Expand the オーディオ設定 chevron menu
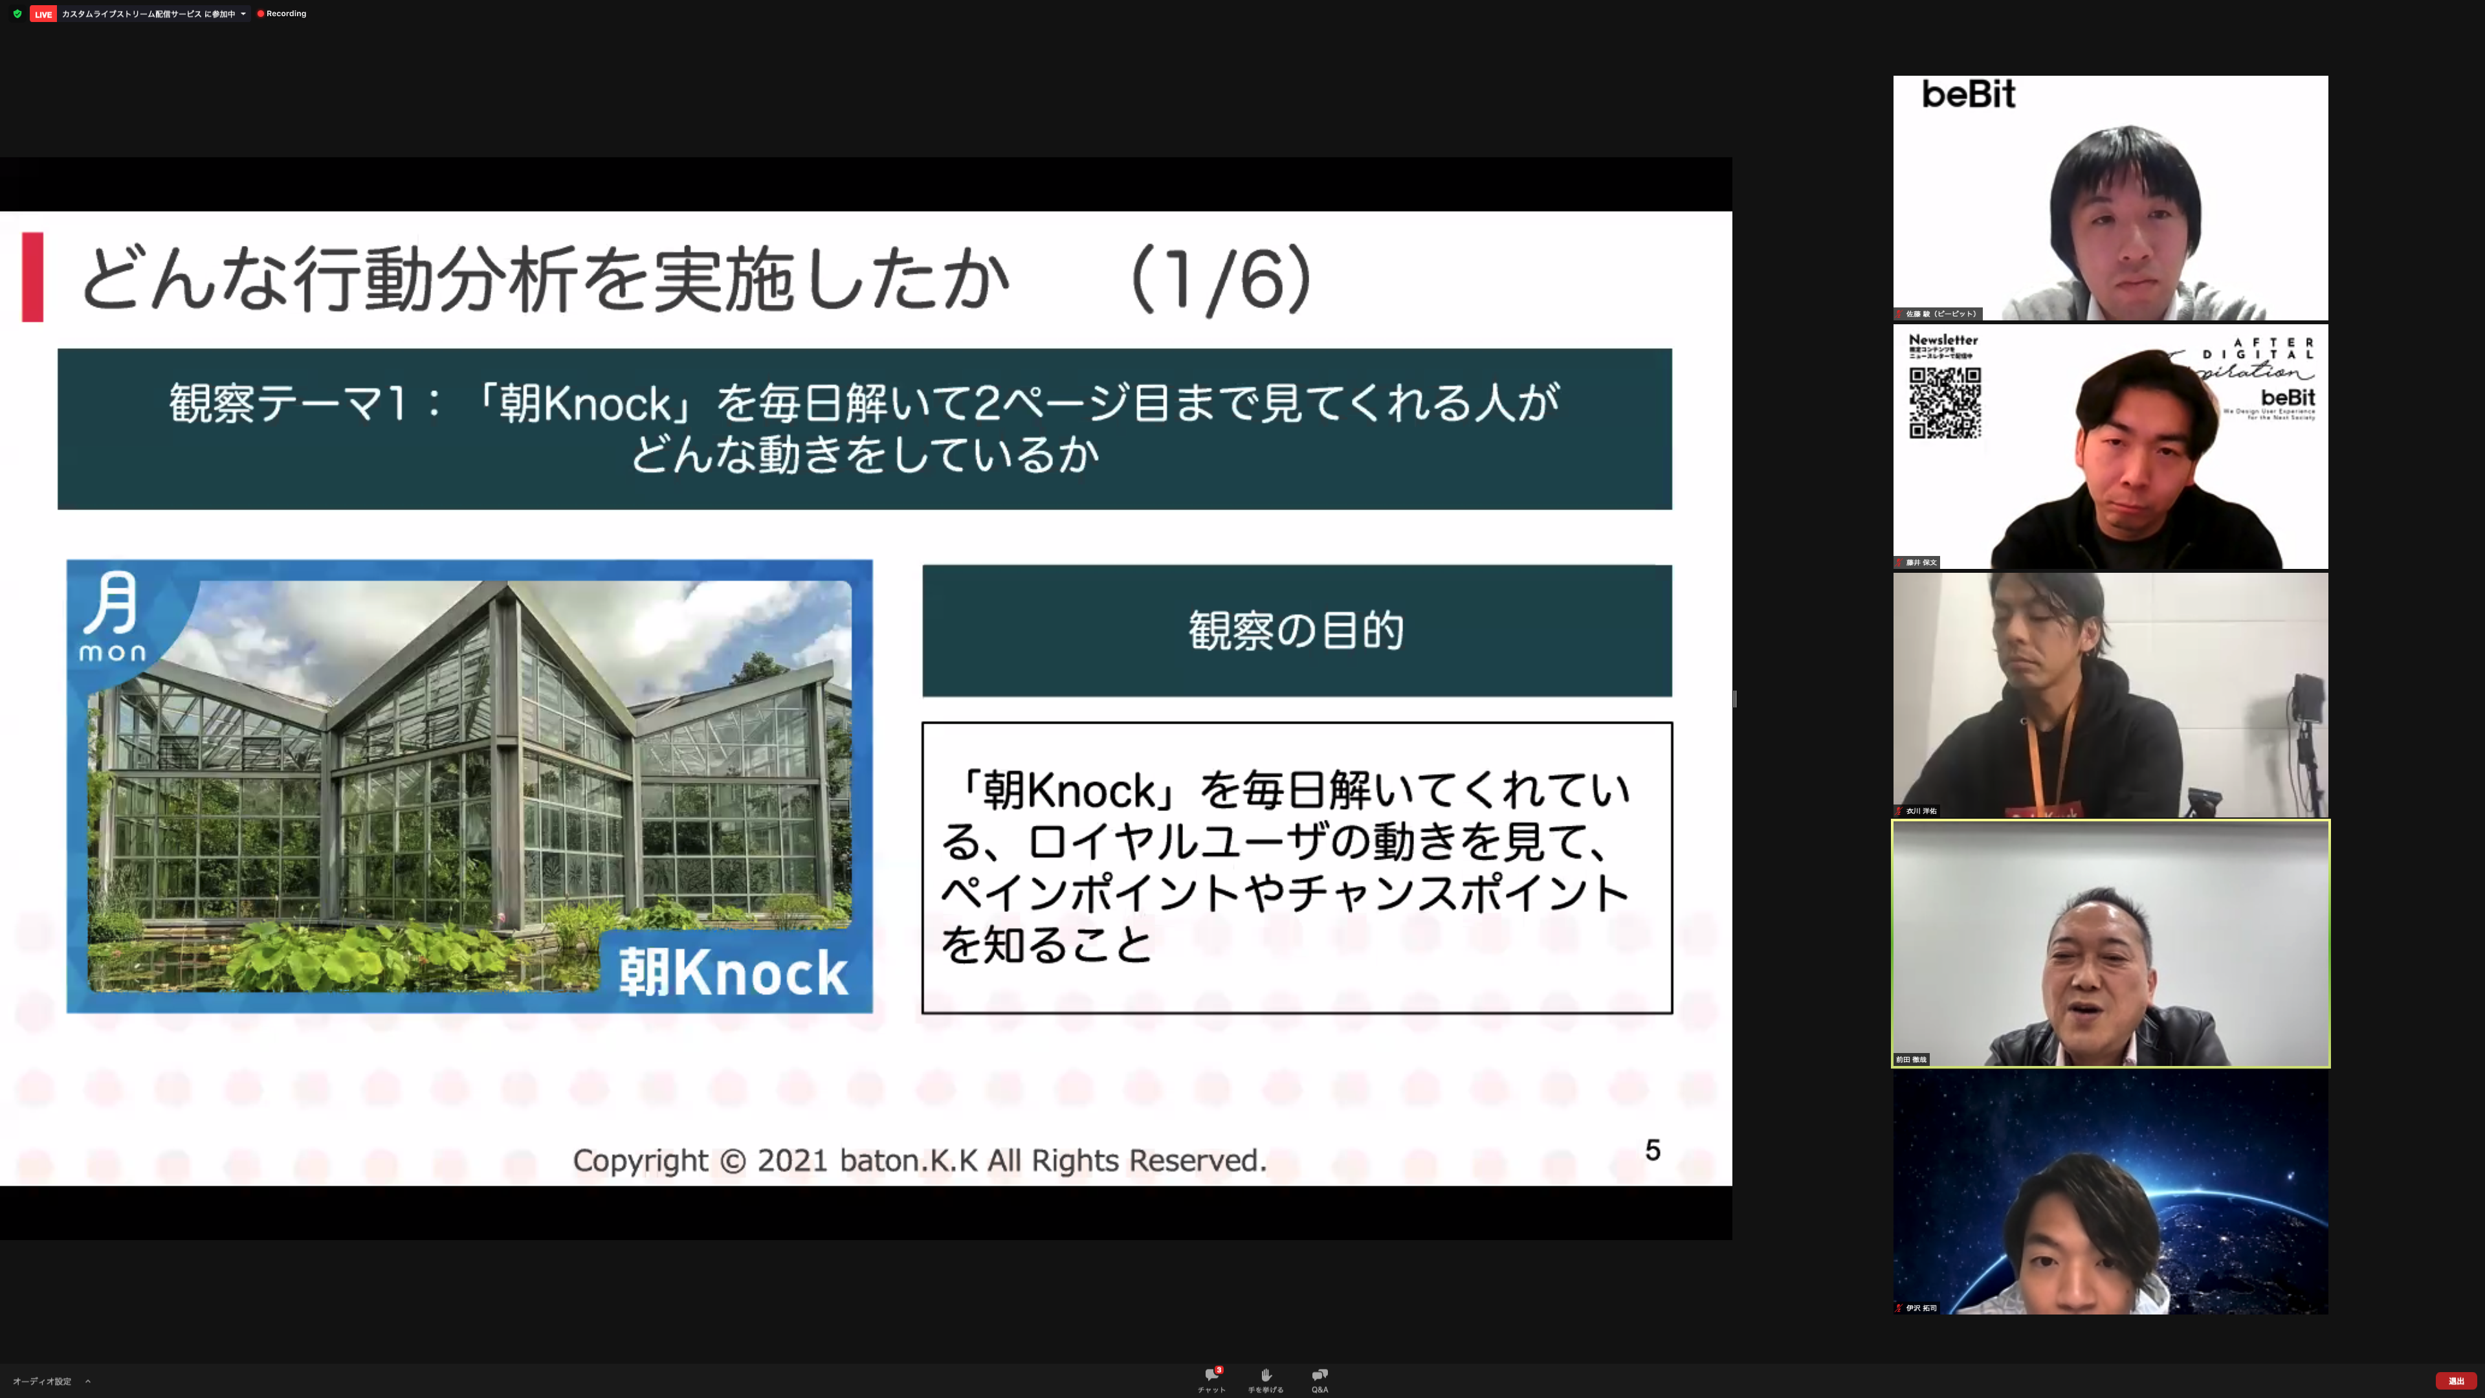The height and width of the screenshot is (1398, 2485). [x=87, y=1382]
